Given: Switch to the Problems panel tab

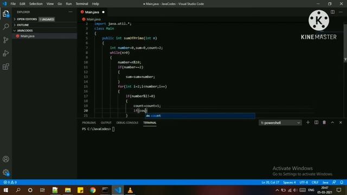Looking at the screenshot, I should click(x=89, y=123).
